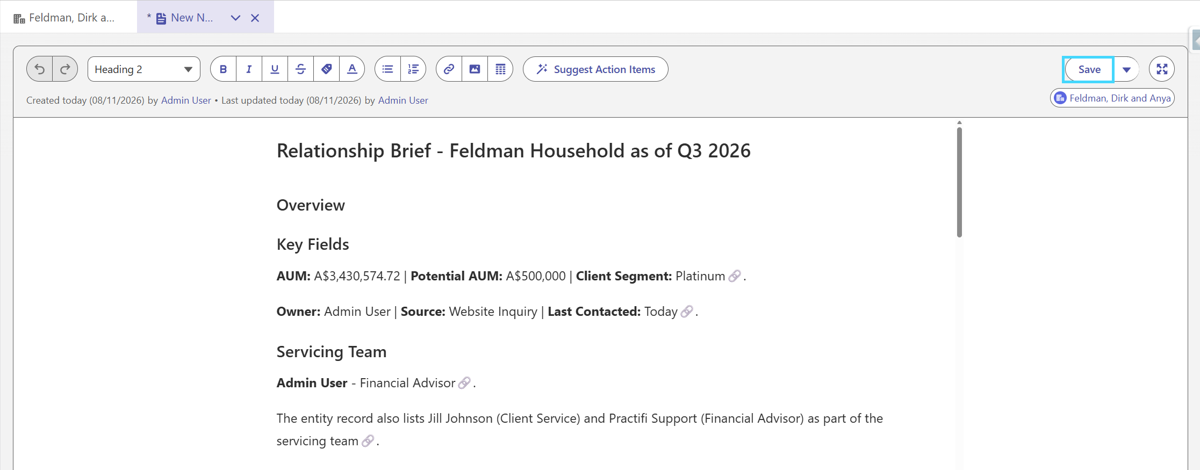Toggle italic formatting
The image size is (1200, 470).
pyautogui.click(x=249, y=69)
